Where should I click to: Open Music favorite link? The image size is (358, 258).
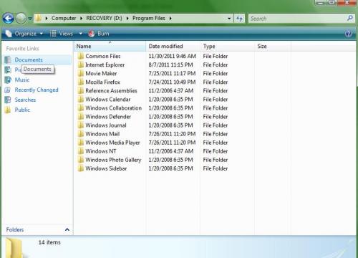click(22, 80)
